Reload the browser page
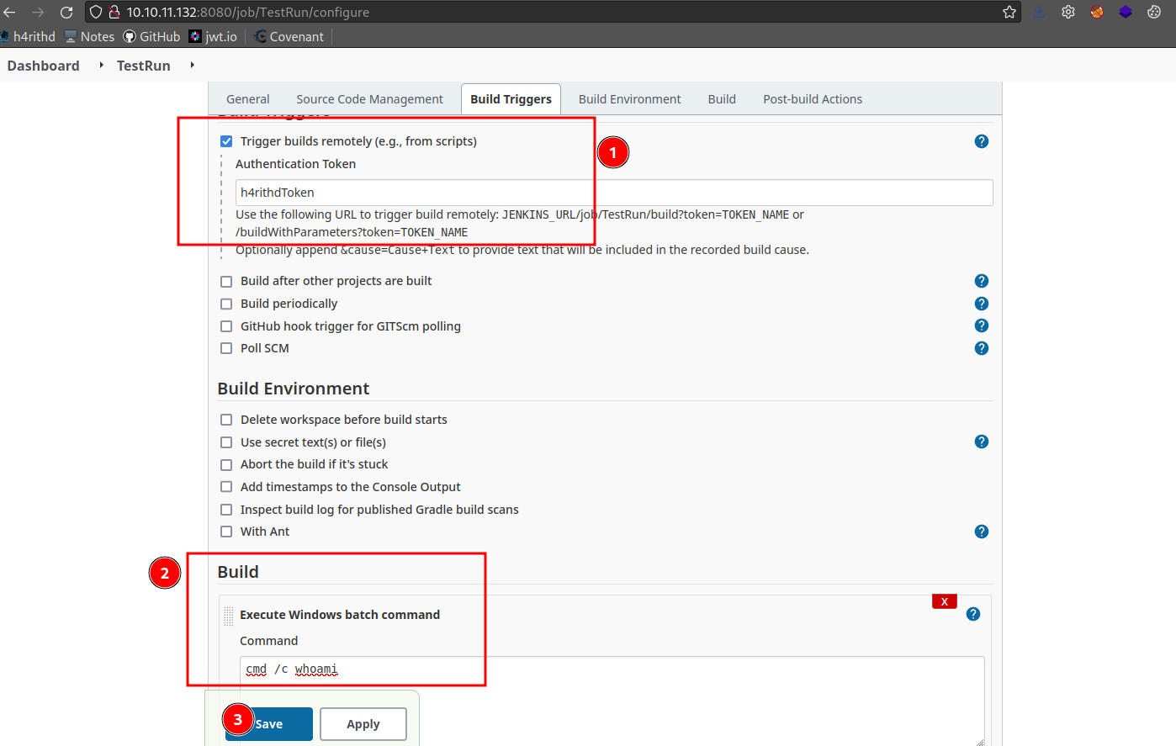1176x746 pixels. click(66, 12)
